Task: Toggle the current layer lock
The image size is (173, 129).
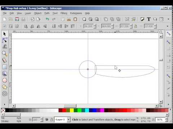Action: coord(52,119)
